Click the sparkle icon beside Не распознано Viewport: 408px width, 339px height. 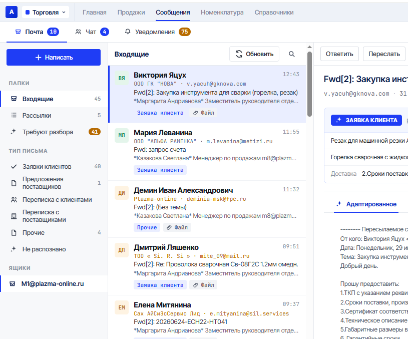tap(14, 249)
